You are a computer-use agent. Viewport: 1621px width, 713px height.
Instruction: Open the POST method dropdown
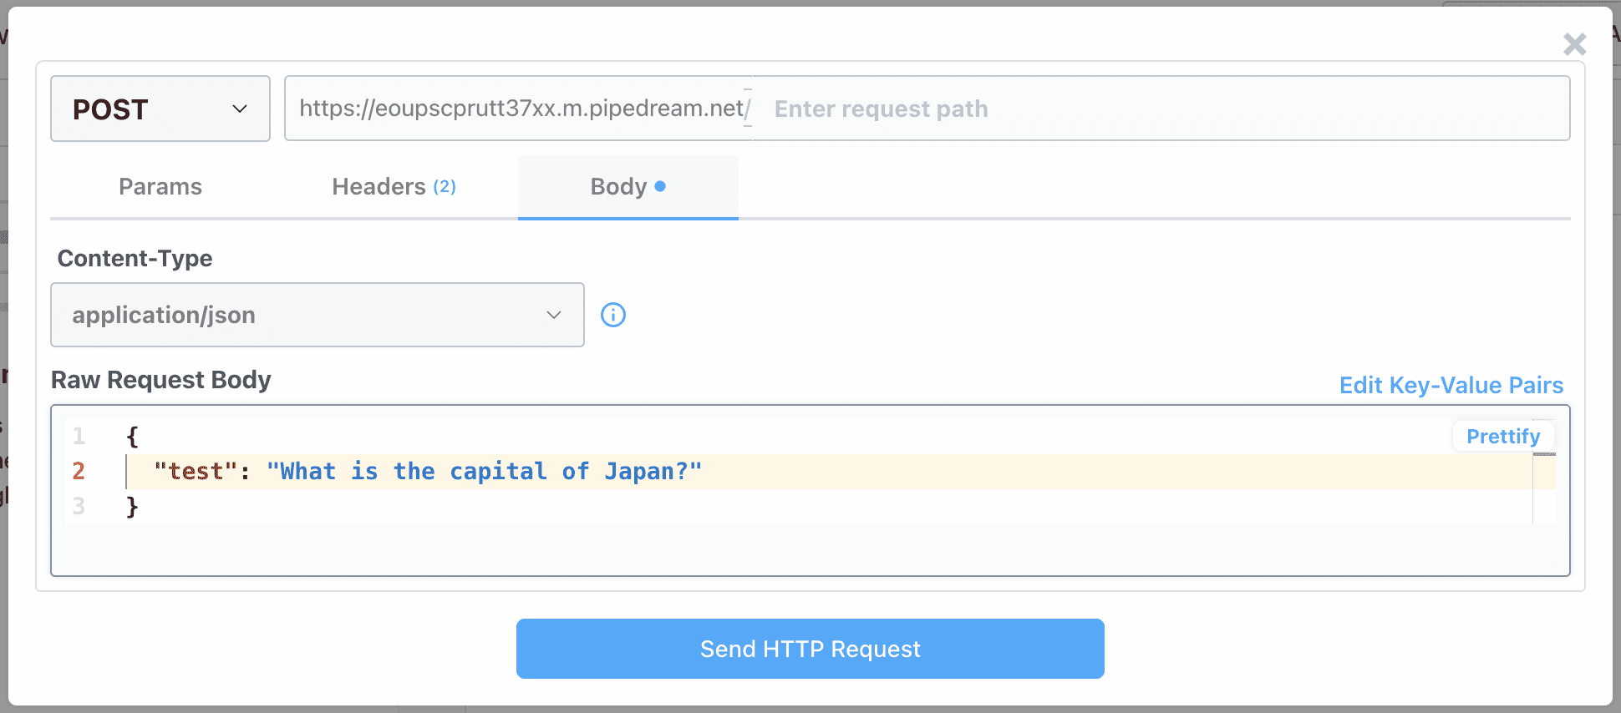tap(160, 109)
